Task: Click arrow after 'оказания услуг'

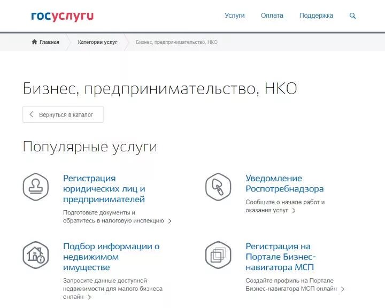Action: pyautogui.click(x=294, y=211)
